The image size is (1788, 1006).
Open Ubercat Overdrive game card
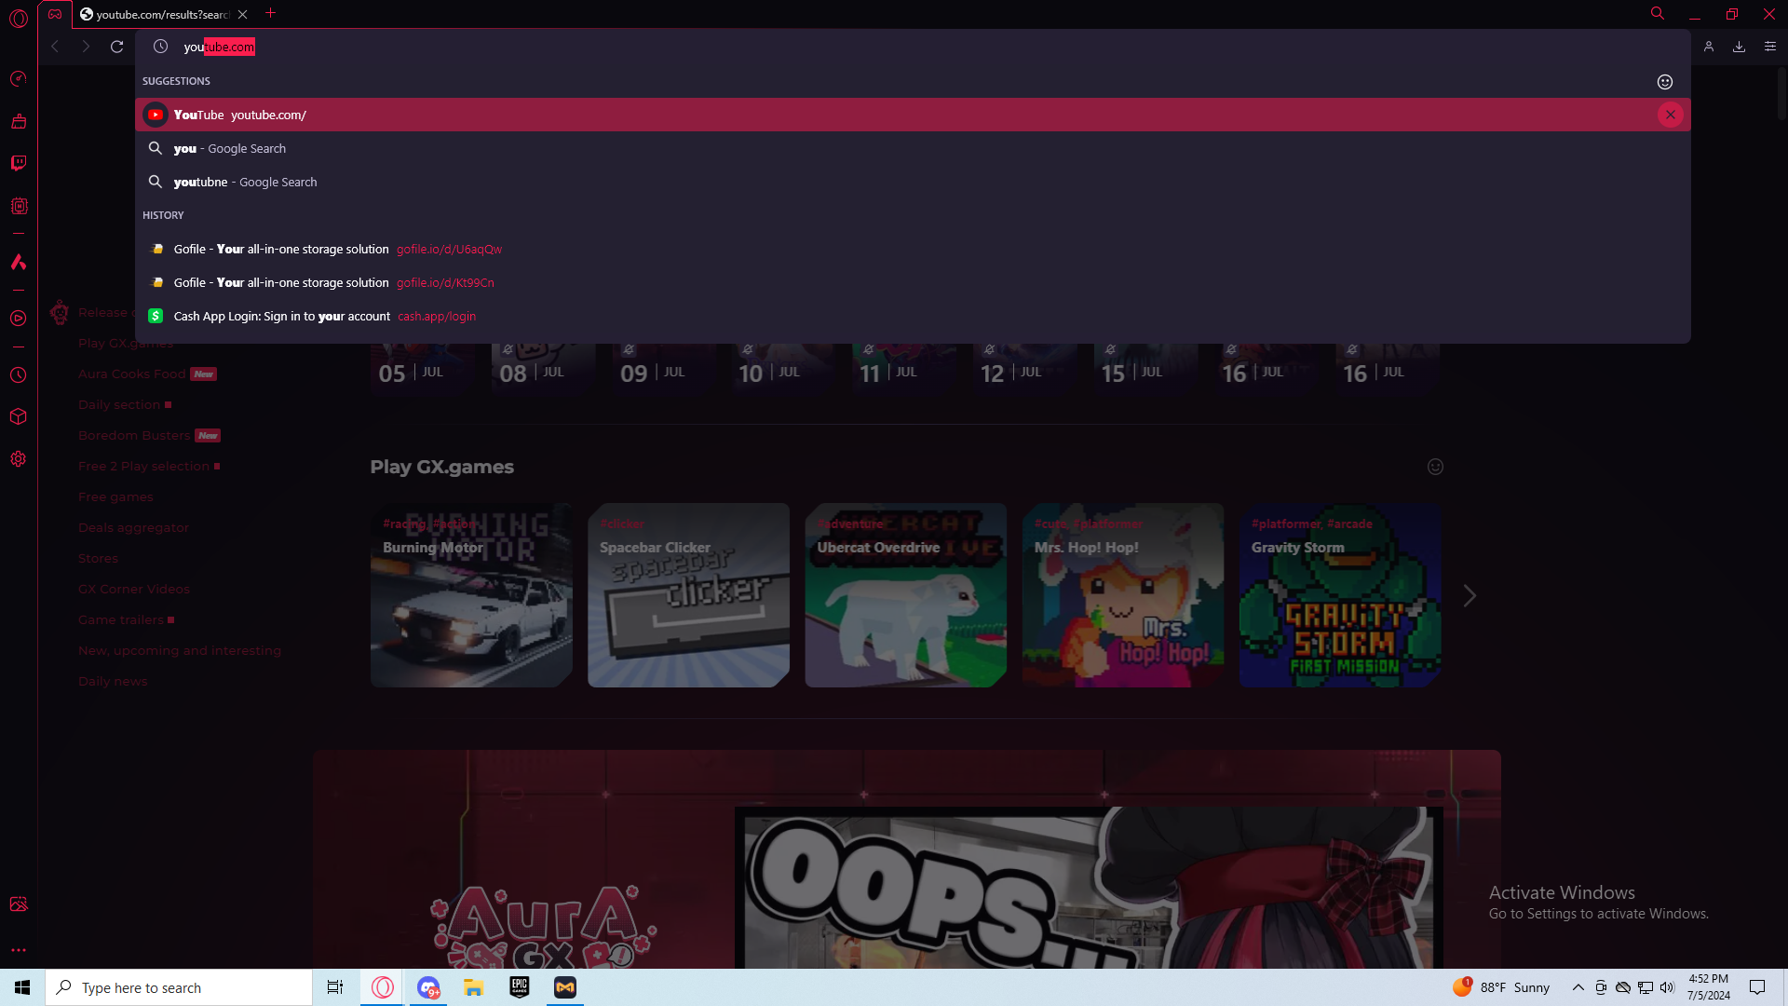click(x=905, y=595)
